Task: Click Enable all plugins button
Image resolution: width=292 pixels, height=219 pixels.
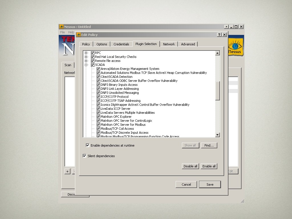Action: point(209,166)
